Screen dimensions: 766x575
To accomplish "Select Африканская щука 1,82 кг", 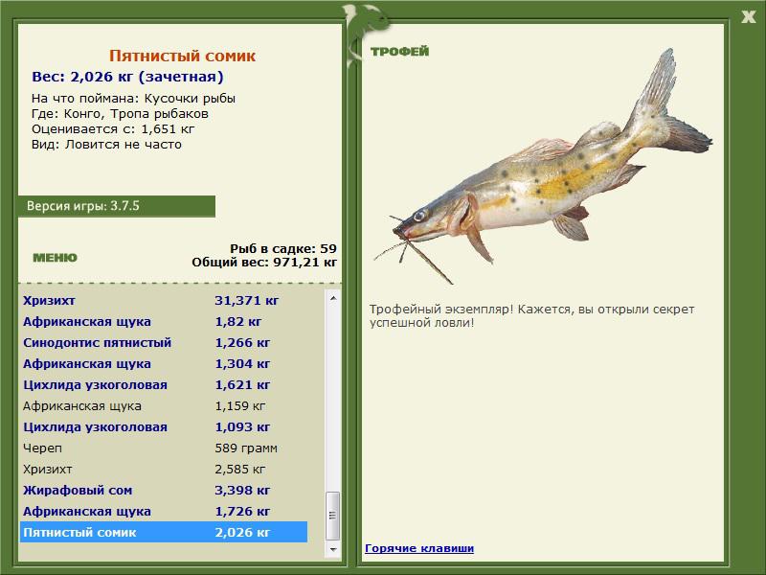I will (164, 321).
